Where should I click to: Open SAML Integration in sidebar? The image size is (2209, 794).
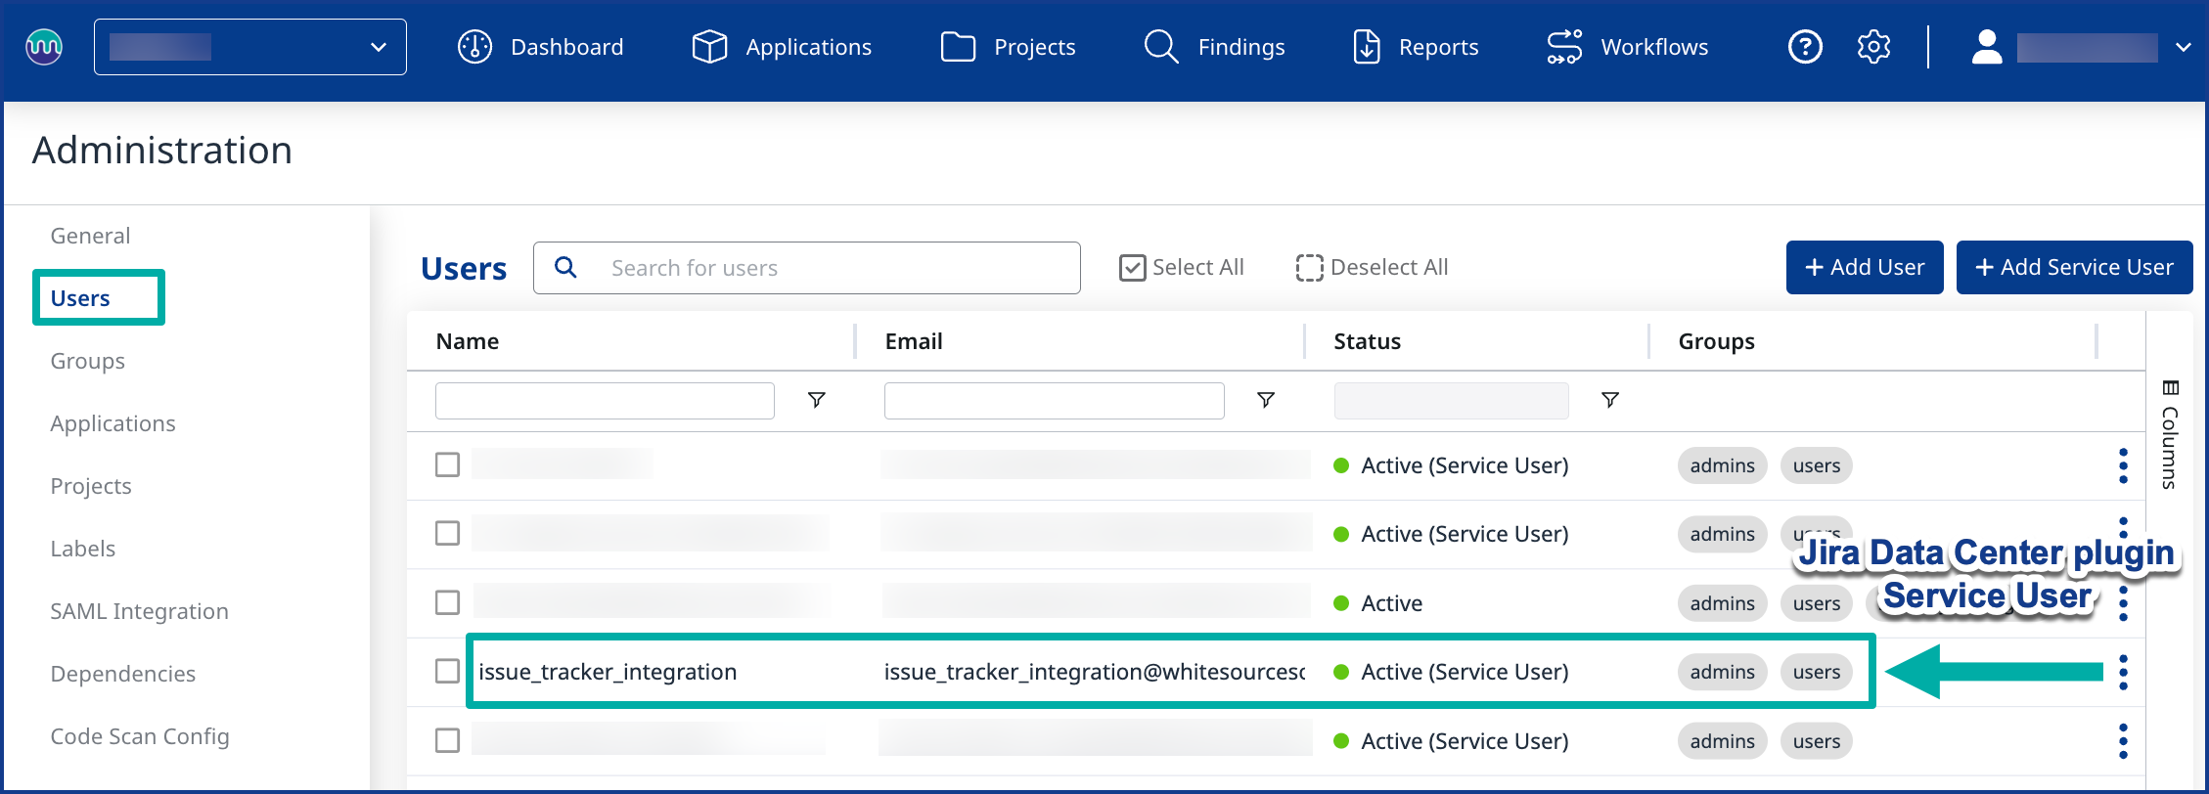pyautogui.click(x=139, y=611)
